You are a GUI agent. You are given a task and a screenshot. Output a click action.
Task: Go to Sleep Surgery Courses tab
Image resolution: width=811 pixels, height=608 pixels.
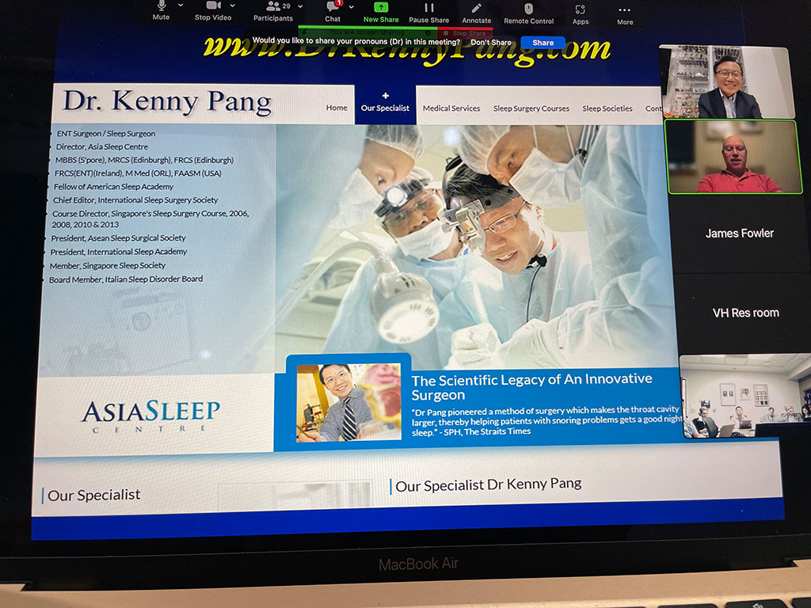(x=531, y=108)
